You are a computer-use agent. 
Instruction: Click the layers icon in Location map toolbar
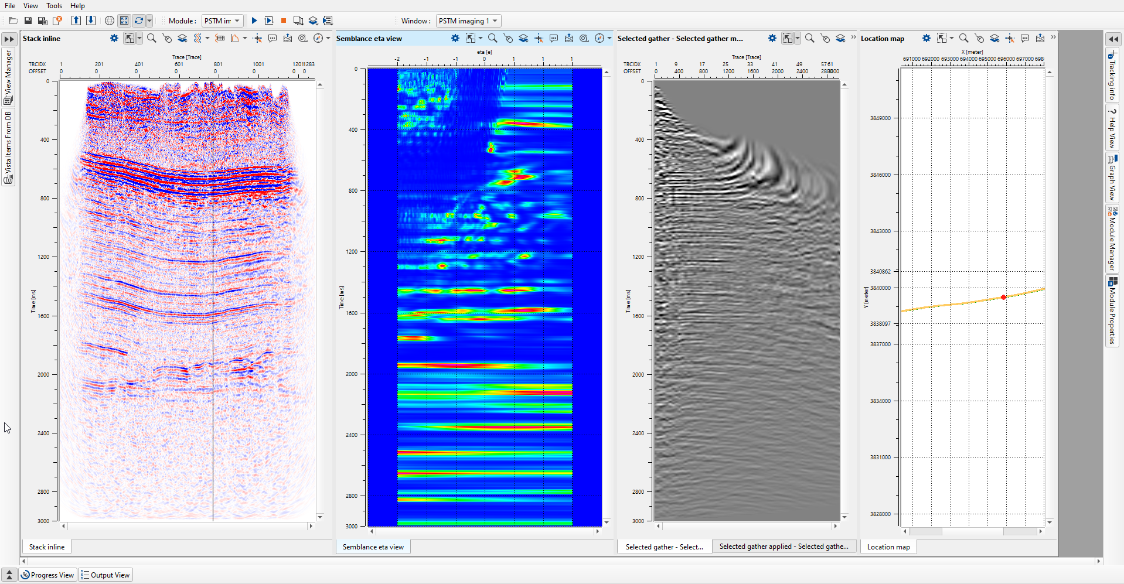(994, 38)
